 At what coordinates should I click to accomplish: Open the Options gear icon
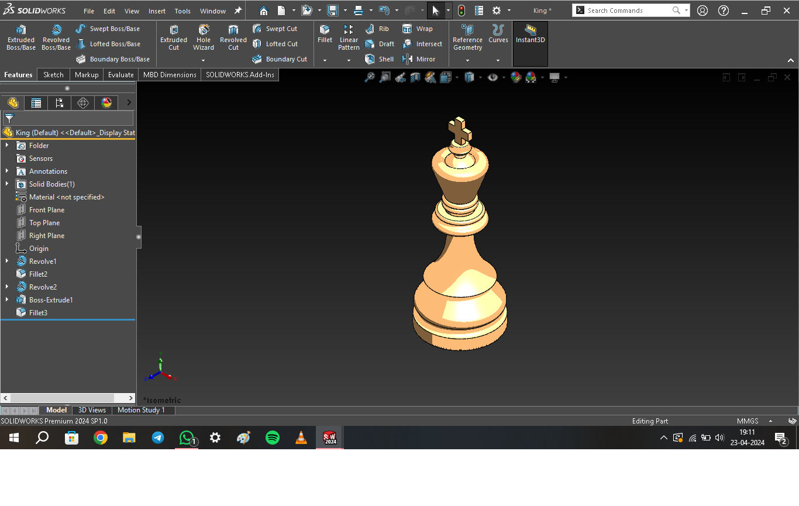click(497, 11)
